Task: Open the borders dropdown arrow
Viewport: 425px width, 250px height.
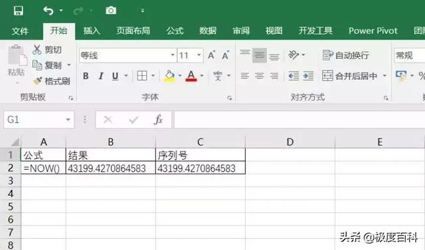Action: click(153, 76)
